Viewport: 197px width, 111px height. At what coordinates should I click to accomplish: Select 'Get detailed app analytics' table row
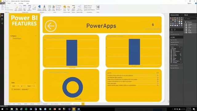(133, 77)
